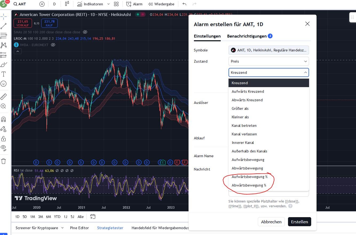
Task: Switch to the Benachrichtigungen tab
Action: pyautogui.click(x=250, y=36)
